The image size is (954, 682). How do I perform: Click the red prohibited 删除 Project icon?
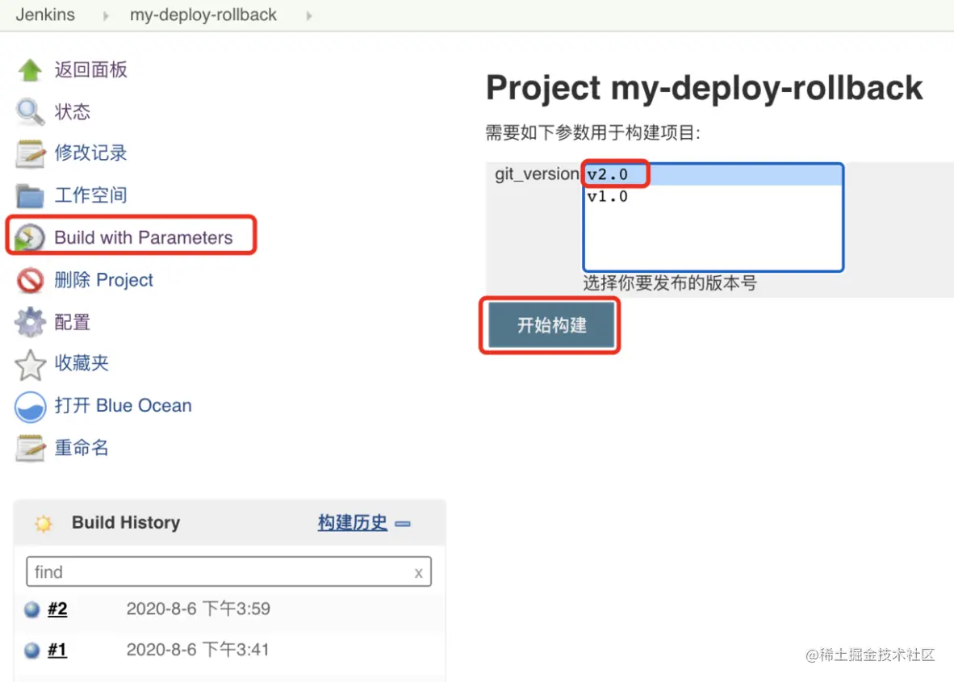pos(30,280)
